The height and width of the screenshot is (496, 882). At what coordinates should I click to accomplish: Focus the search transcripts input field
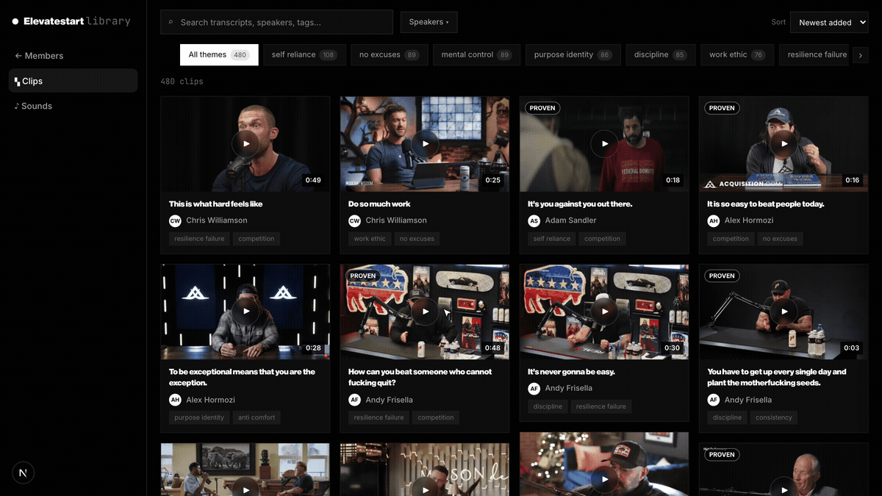point(276,22)
